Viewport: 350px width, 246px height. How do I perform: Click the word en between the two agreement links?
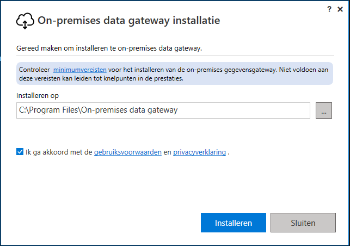167,152
